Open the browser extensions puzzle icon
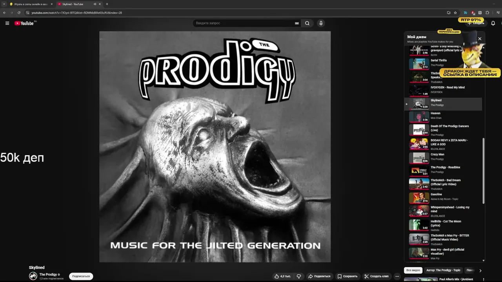The width and height of the screenshot is (502, 282). point(487,13)
